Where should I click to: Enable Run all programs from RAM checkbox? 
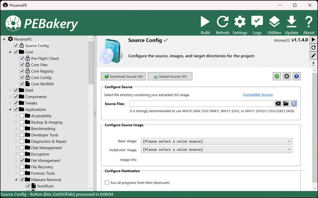tap(107, 183)
